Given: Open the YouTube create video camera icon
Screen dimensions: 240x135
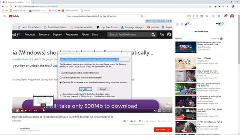Looking at the screenshot, I should coord(207,16).
